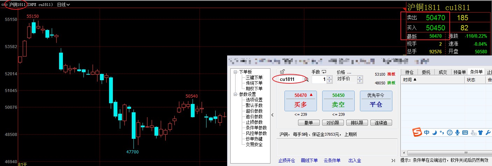Toggle the Sogou moon half-width icon
492x166 pixels.
coord(435,133)
